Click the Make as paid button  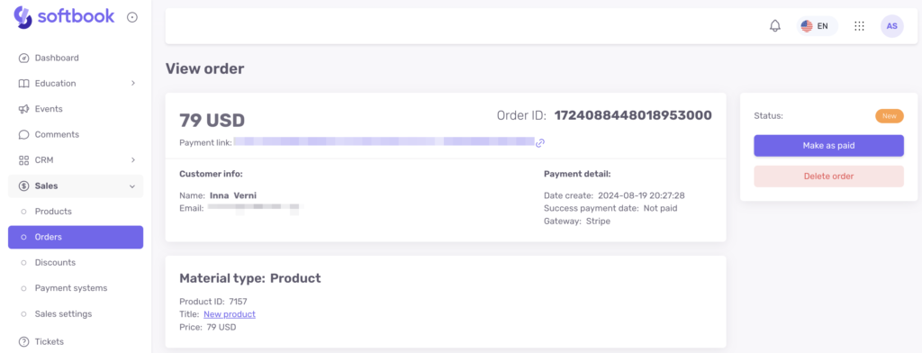pyautogui.click(x=828, y=146)
